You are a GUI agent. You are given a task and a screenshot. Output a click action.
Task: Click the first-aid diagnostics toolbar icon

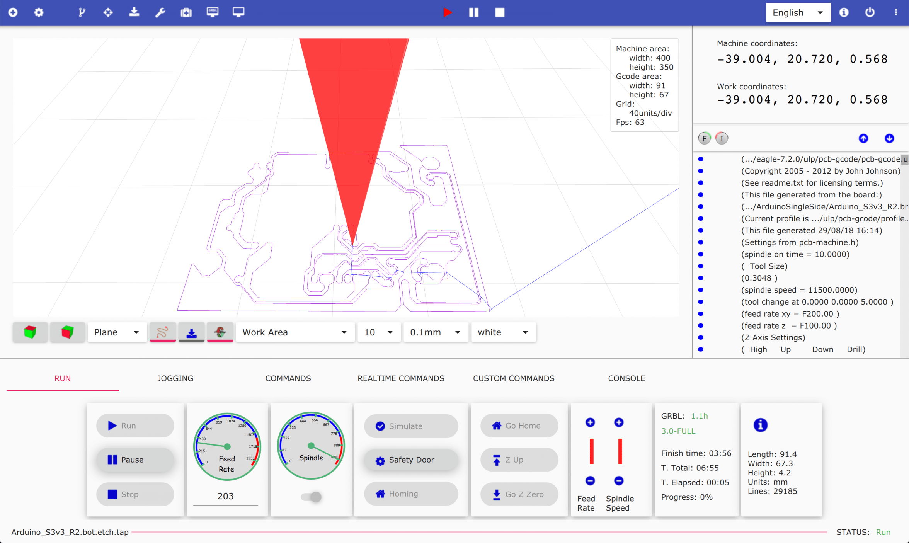186,12
